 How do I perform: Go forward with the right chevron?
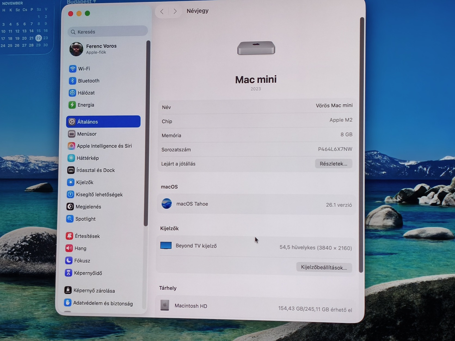coord(175,11)
